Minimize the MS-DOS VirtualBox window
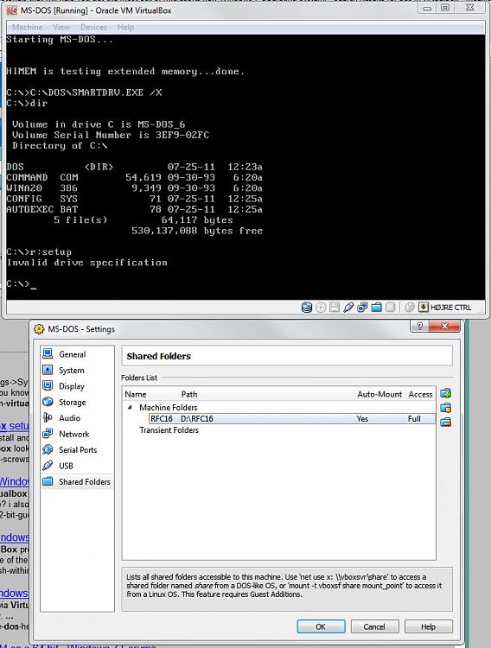 [427, 8]
